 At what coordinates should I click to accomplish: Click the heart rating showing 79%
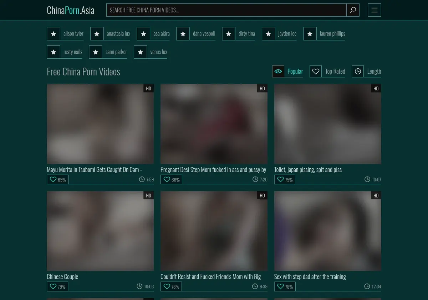pyautogui.click(x=57, y=286)
